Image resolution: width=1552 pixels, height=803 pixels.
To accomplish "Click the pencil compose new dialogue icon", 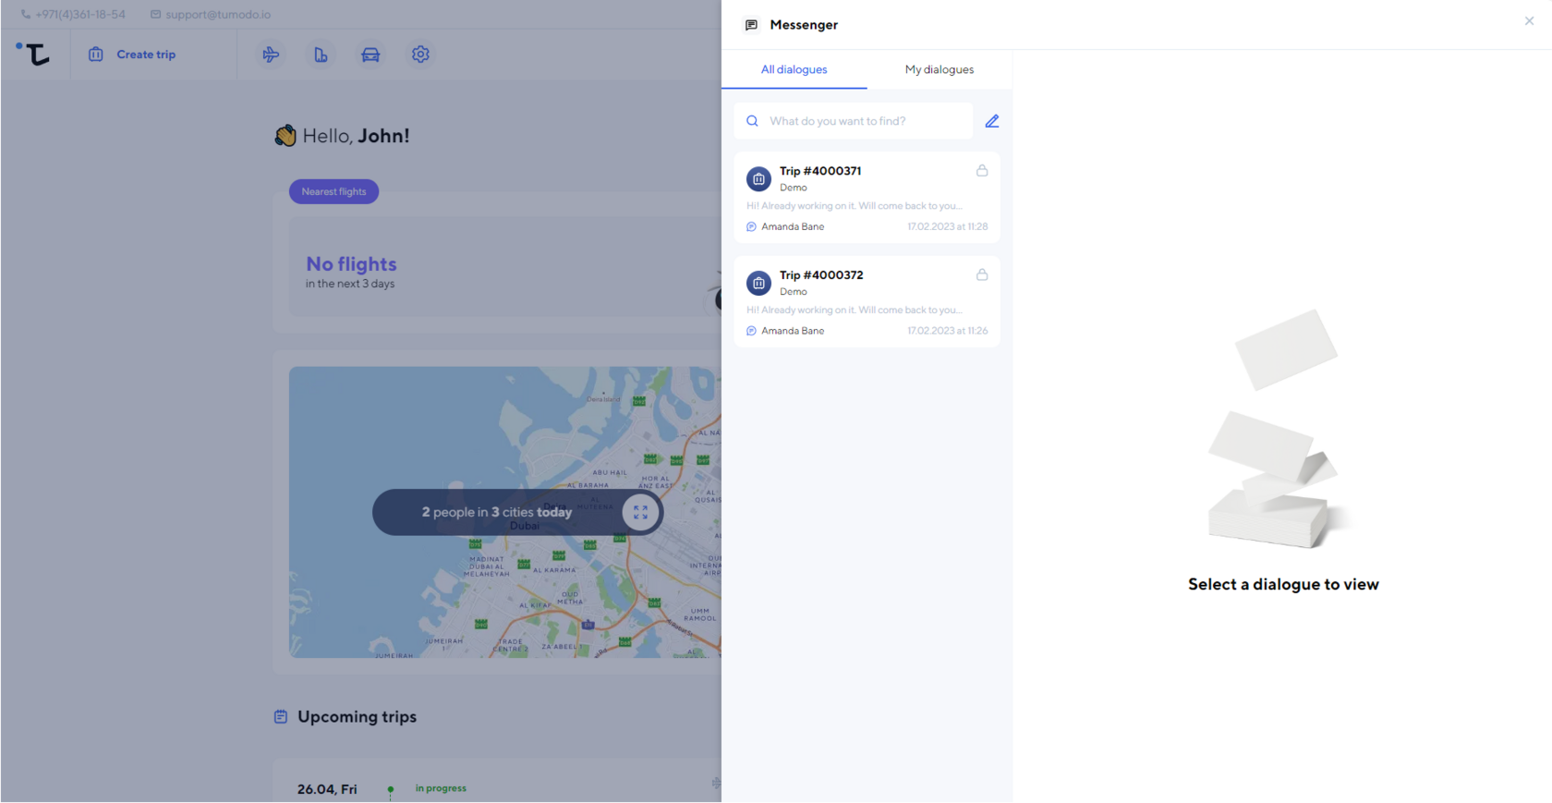I will tap(991, 121).
